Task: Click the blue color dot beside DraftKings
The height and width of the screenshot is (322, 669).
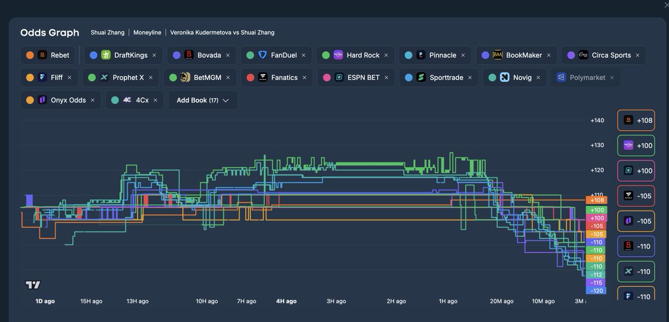Action: click(93, 55)
